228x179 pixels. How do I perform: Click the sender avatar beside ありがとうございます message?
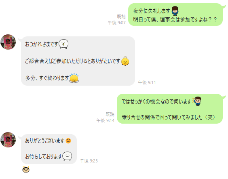pyautogui.click(x=8, y=140)
